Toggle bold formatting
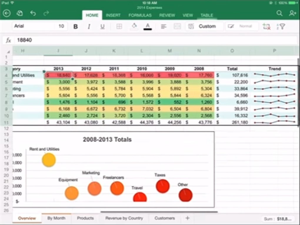 (76, 26)
